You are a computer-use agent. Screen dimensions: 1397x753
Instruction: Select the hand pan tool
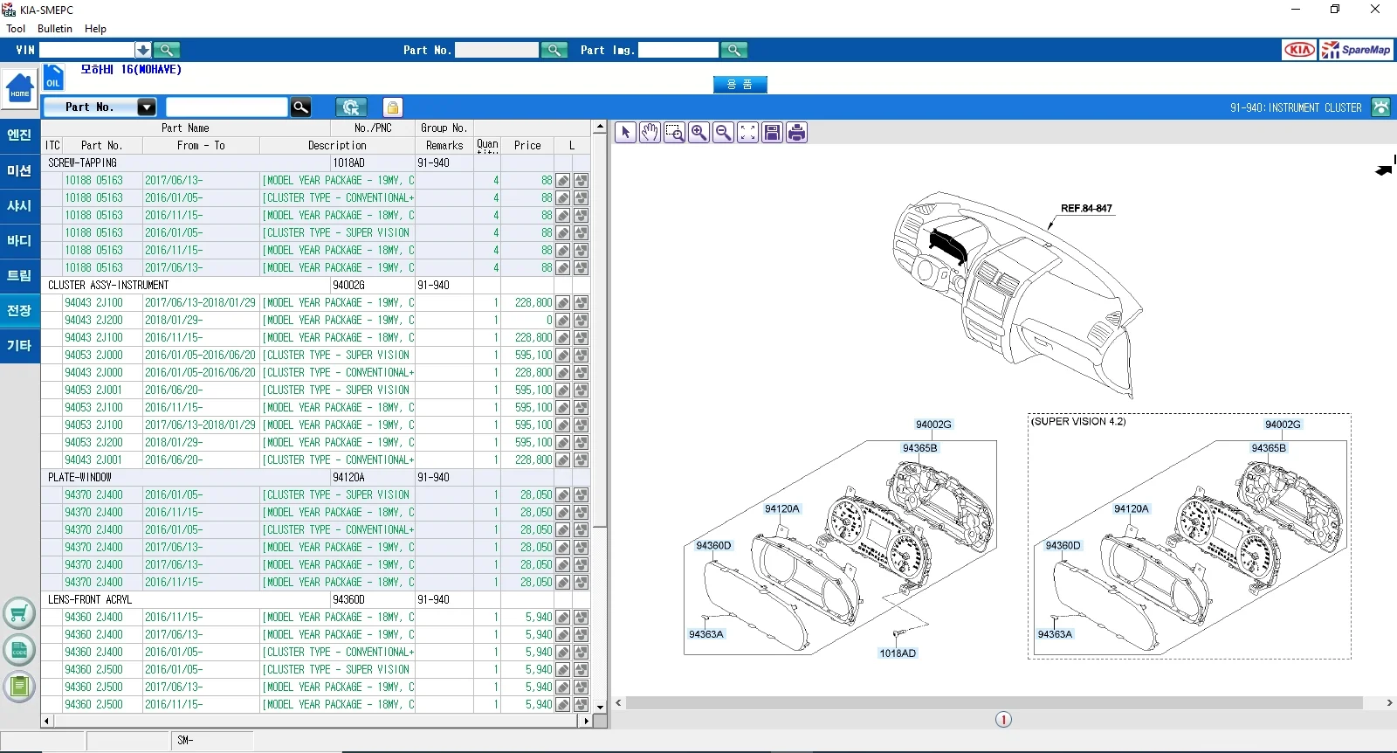tap(650, 132)
